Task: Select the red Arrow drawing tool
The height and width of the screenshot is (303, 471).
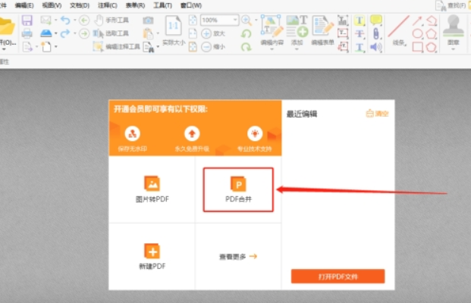Action: coord(417,20)
